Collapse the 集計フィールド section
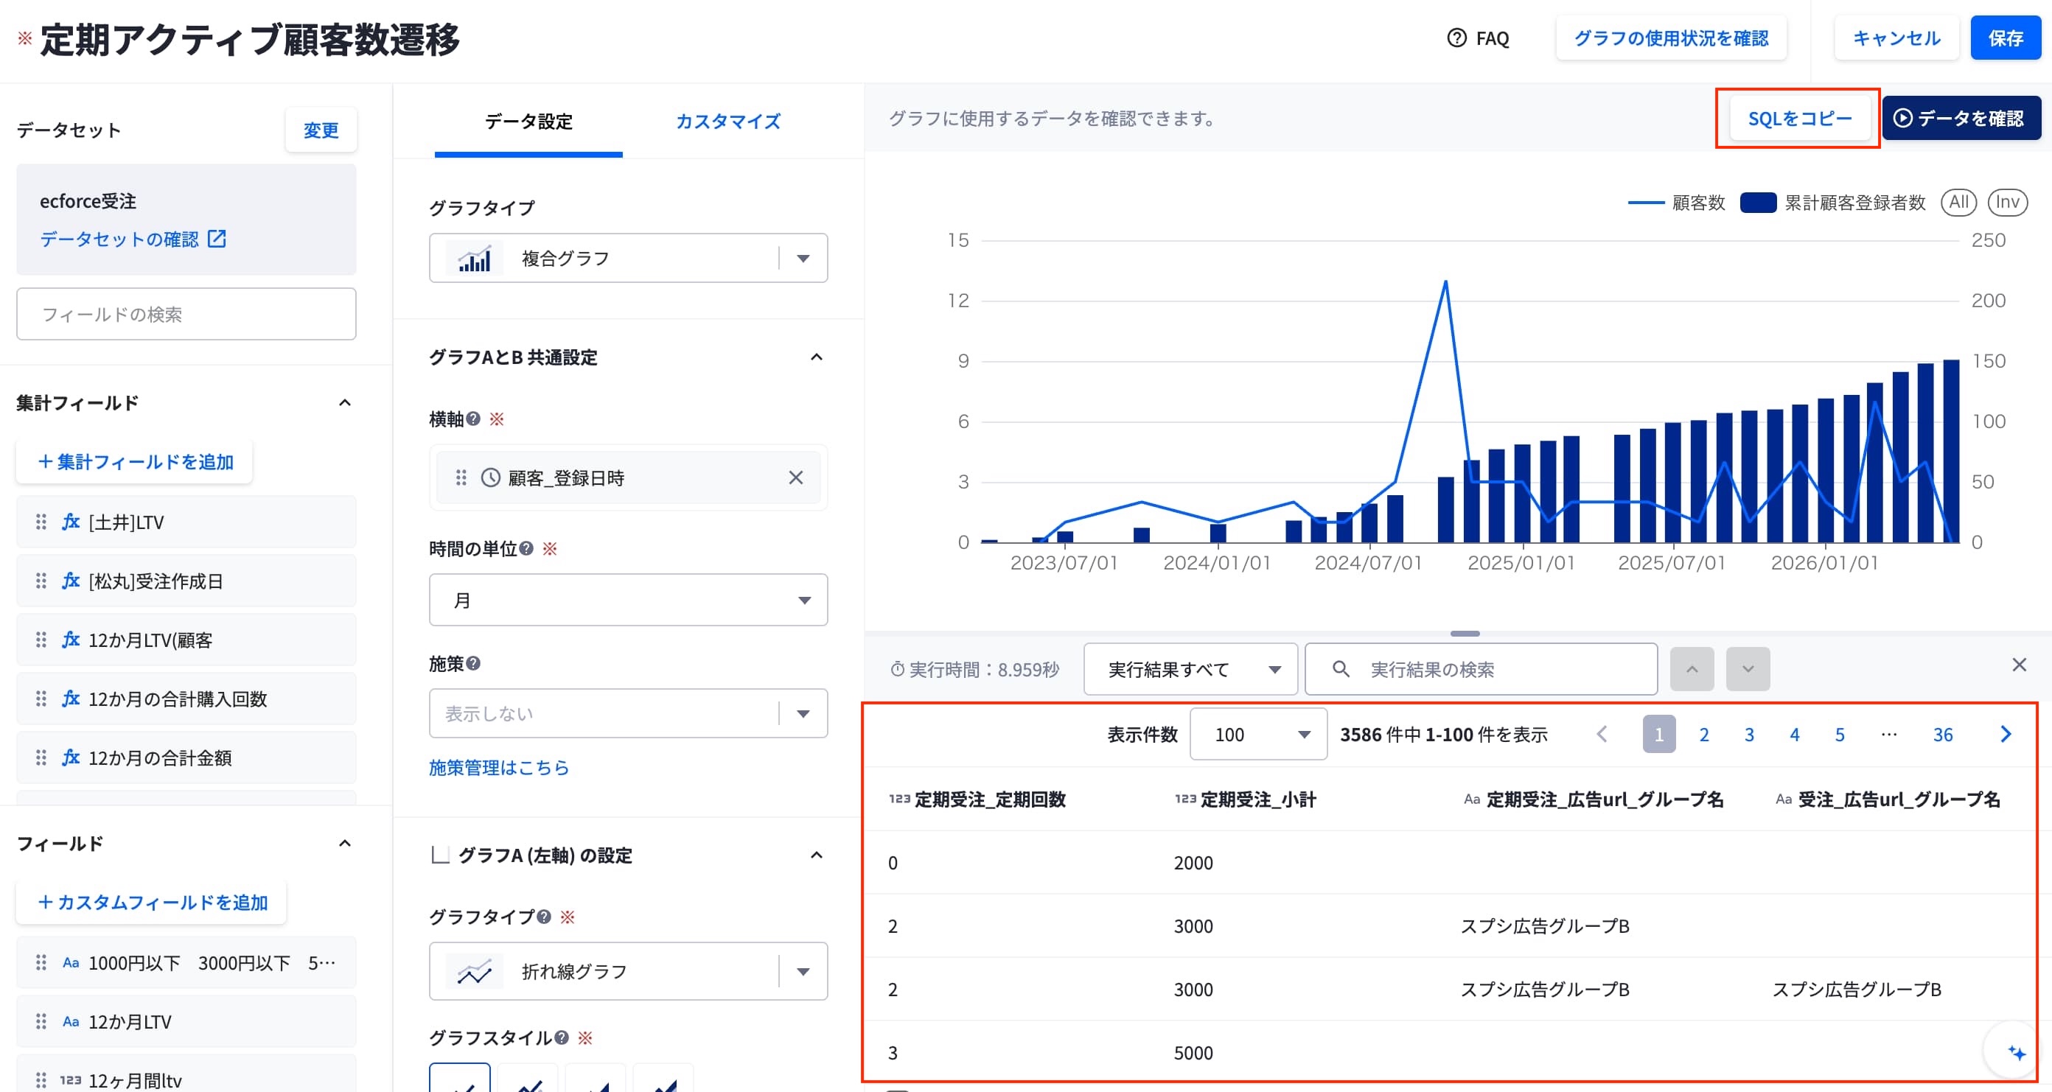 344,403
